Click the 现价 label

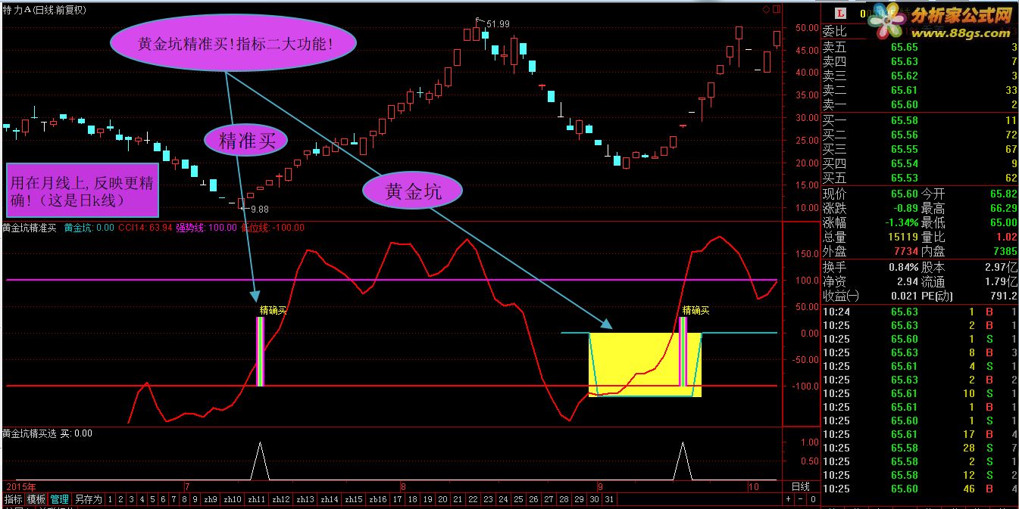(x=834, y=194)
